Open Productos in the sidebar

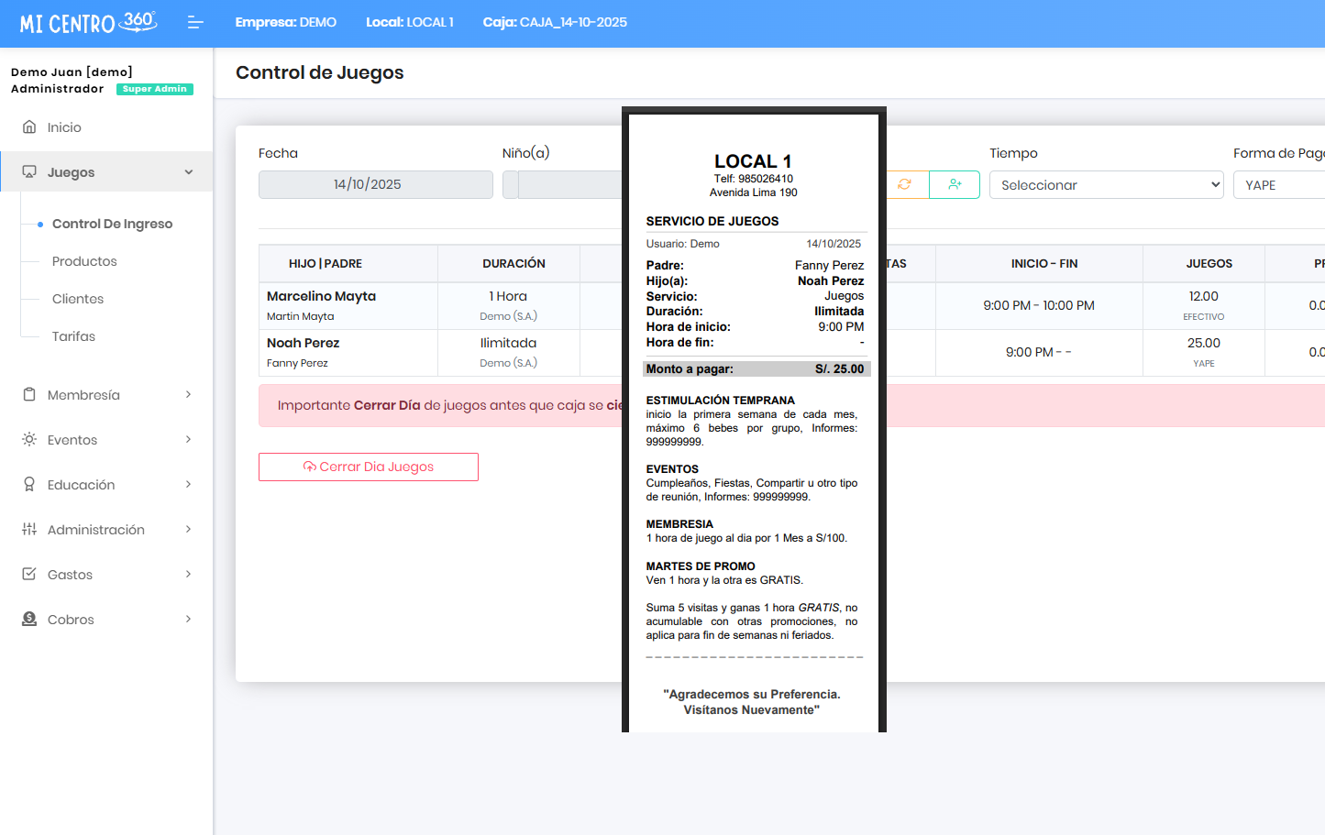coord(84,261)
